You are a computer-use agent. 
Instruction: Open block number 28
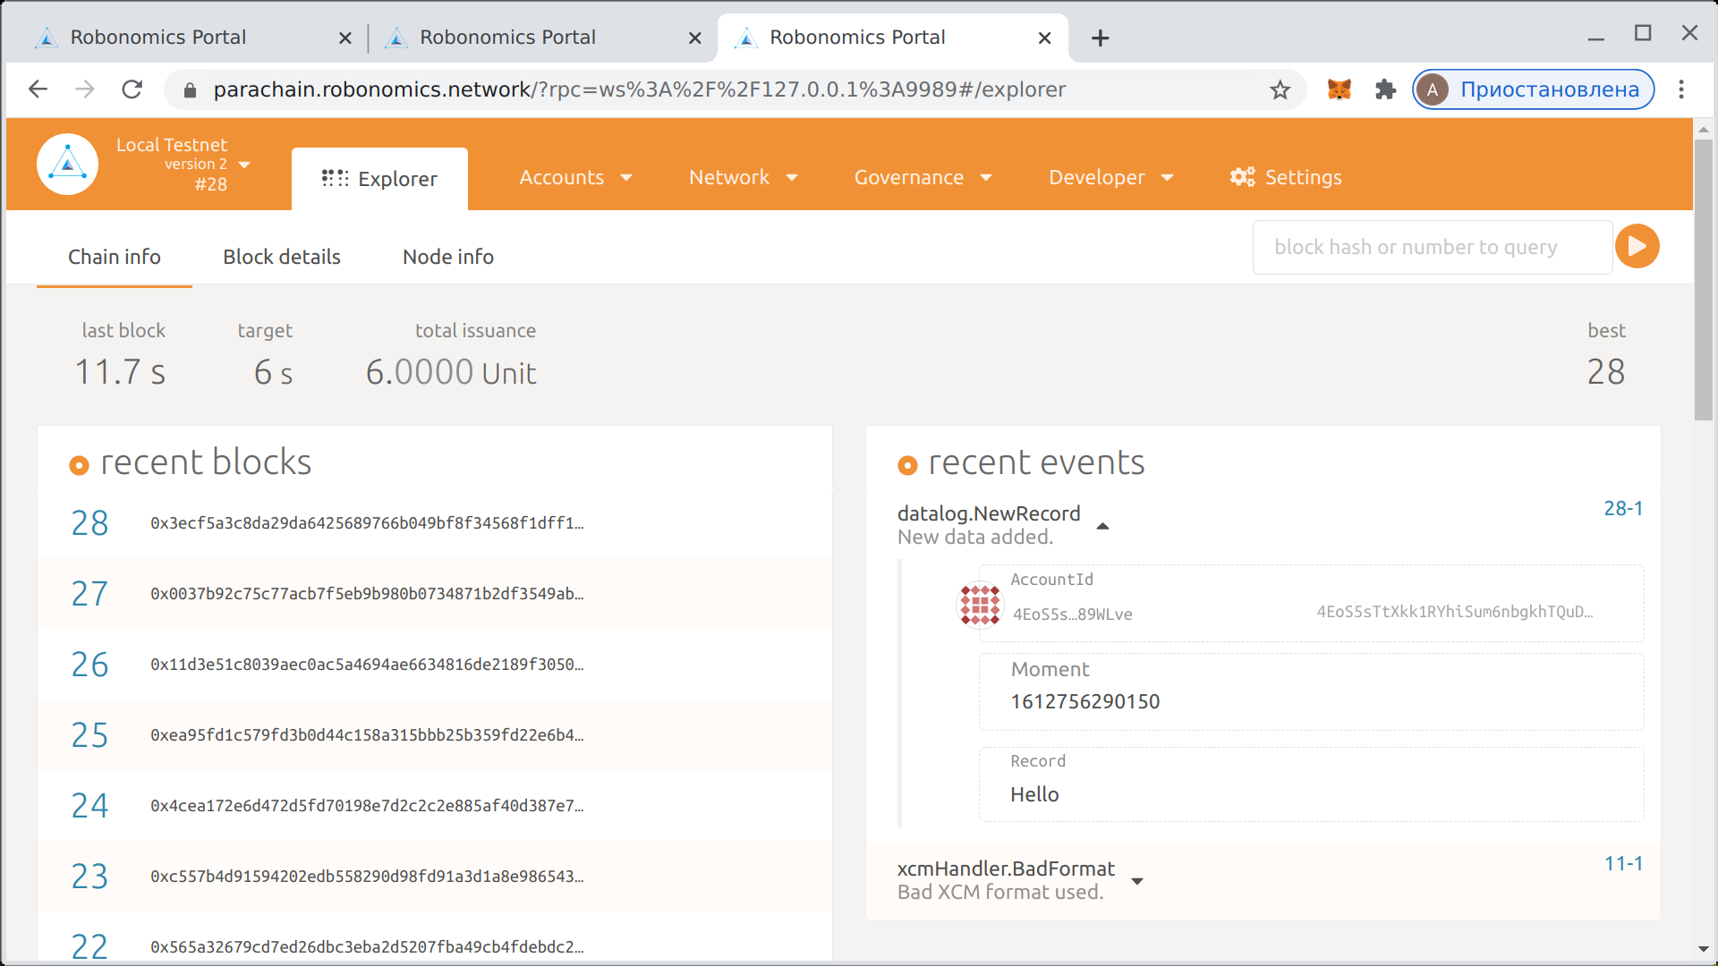89,523
